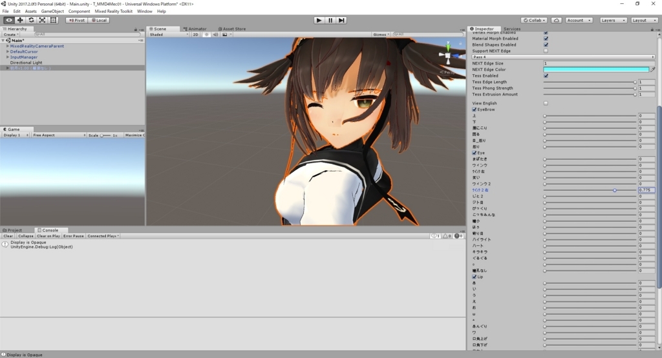
Task: Click the Step frame button
Action: (341, 20)
